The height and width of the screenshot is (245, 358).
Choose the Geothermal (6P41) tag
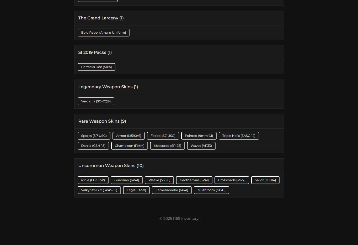coord(194,180)
